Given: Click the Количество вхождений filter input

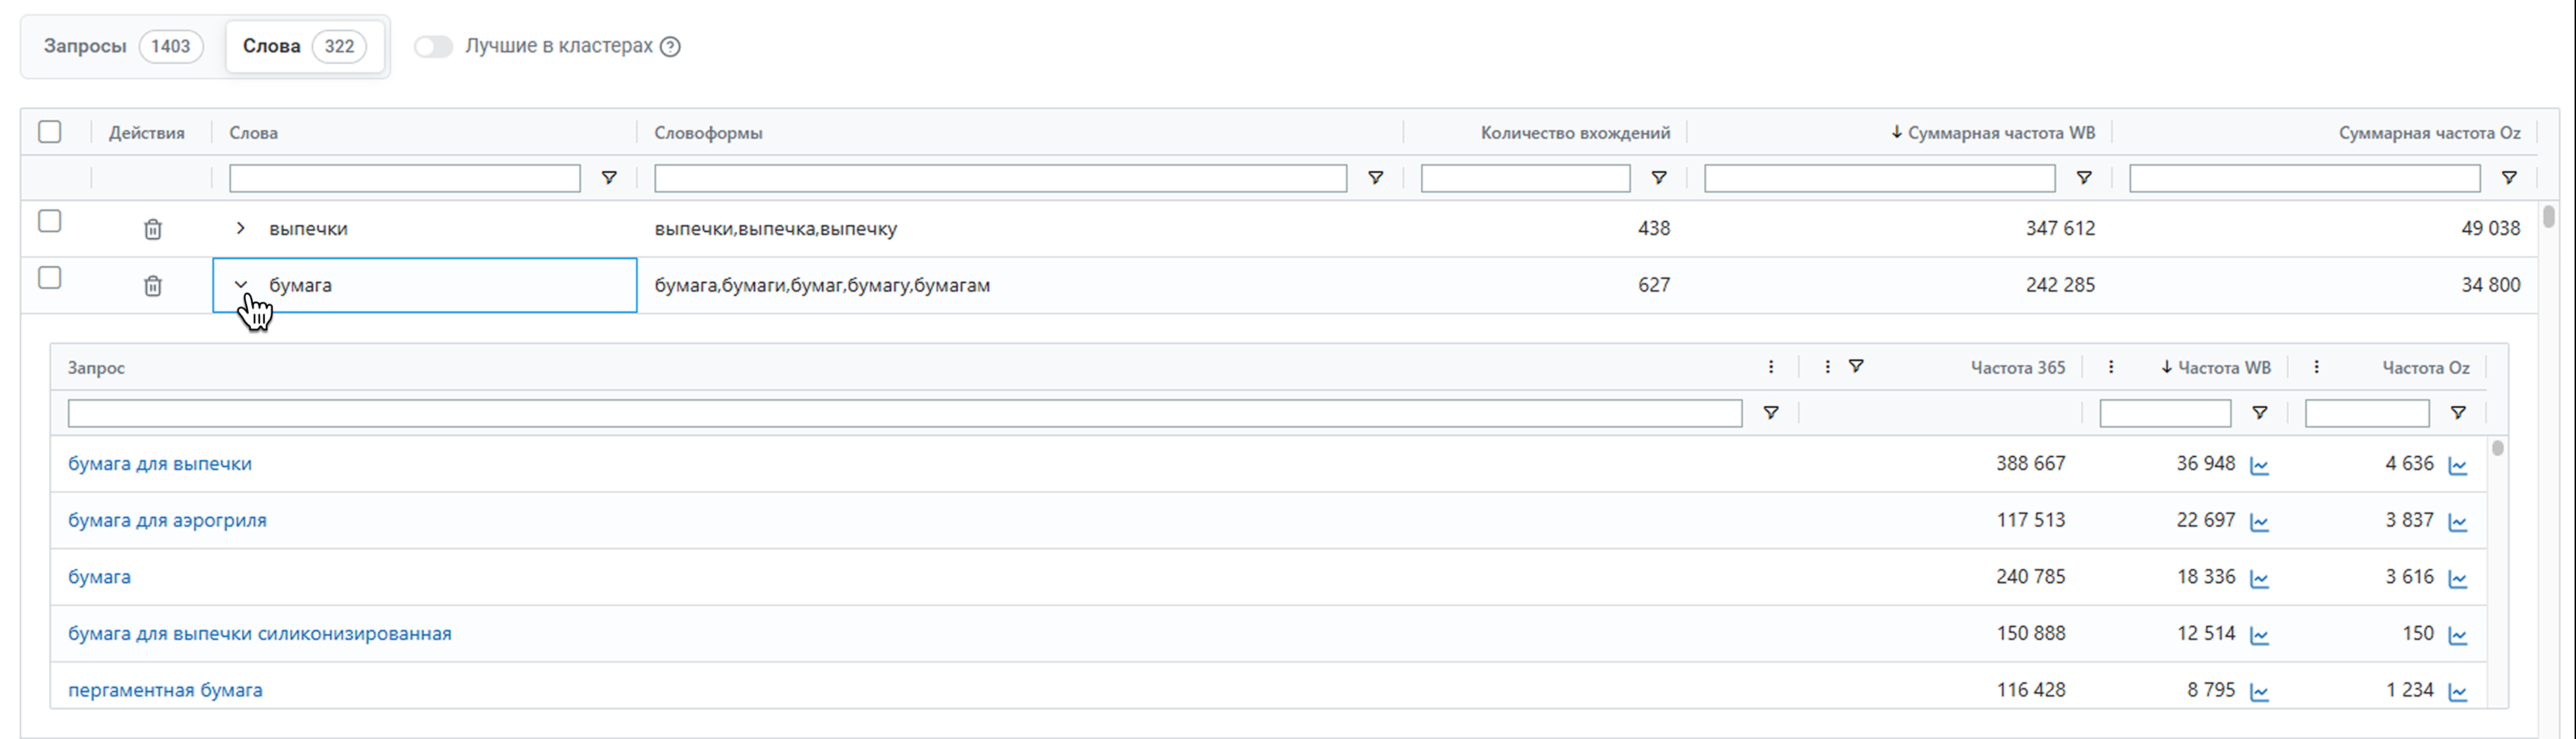Looking at the screenshot, I should [x=1524, y=178].
